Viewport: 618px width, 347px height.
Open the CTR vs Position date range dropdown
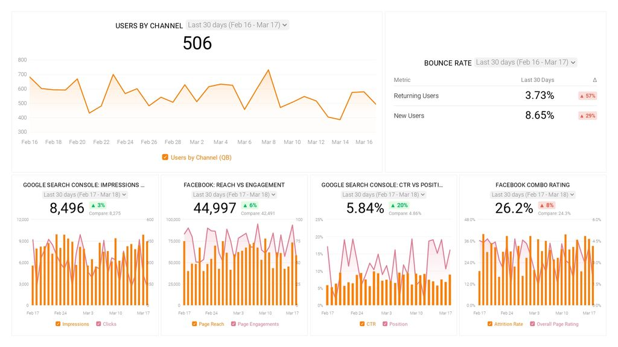click(383, 195)
